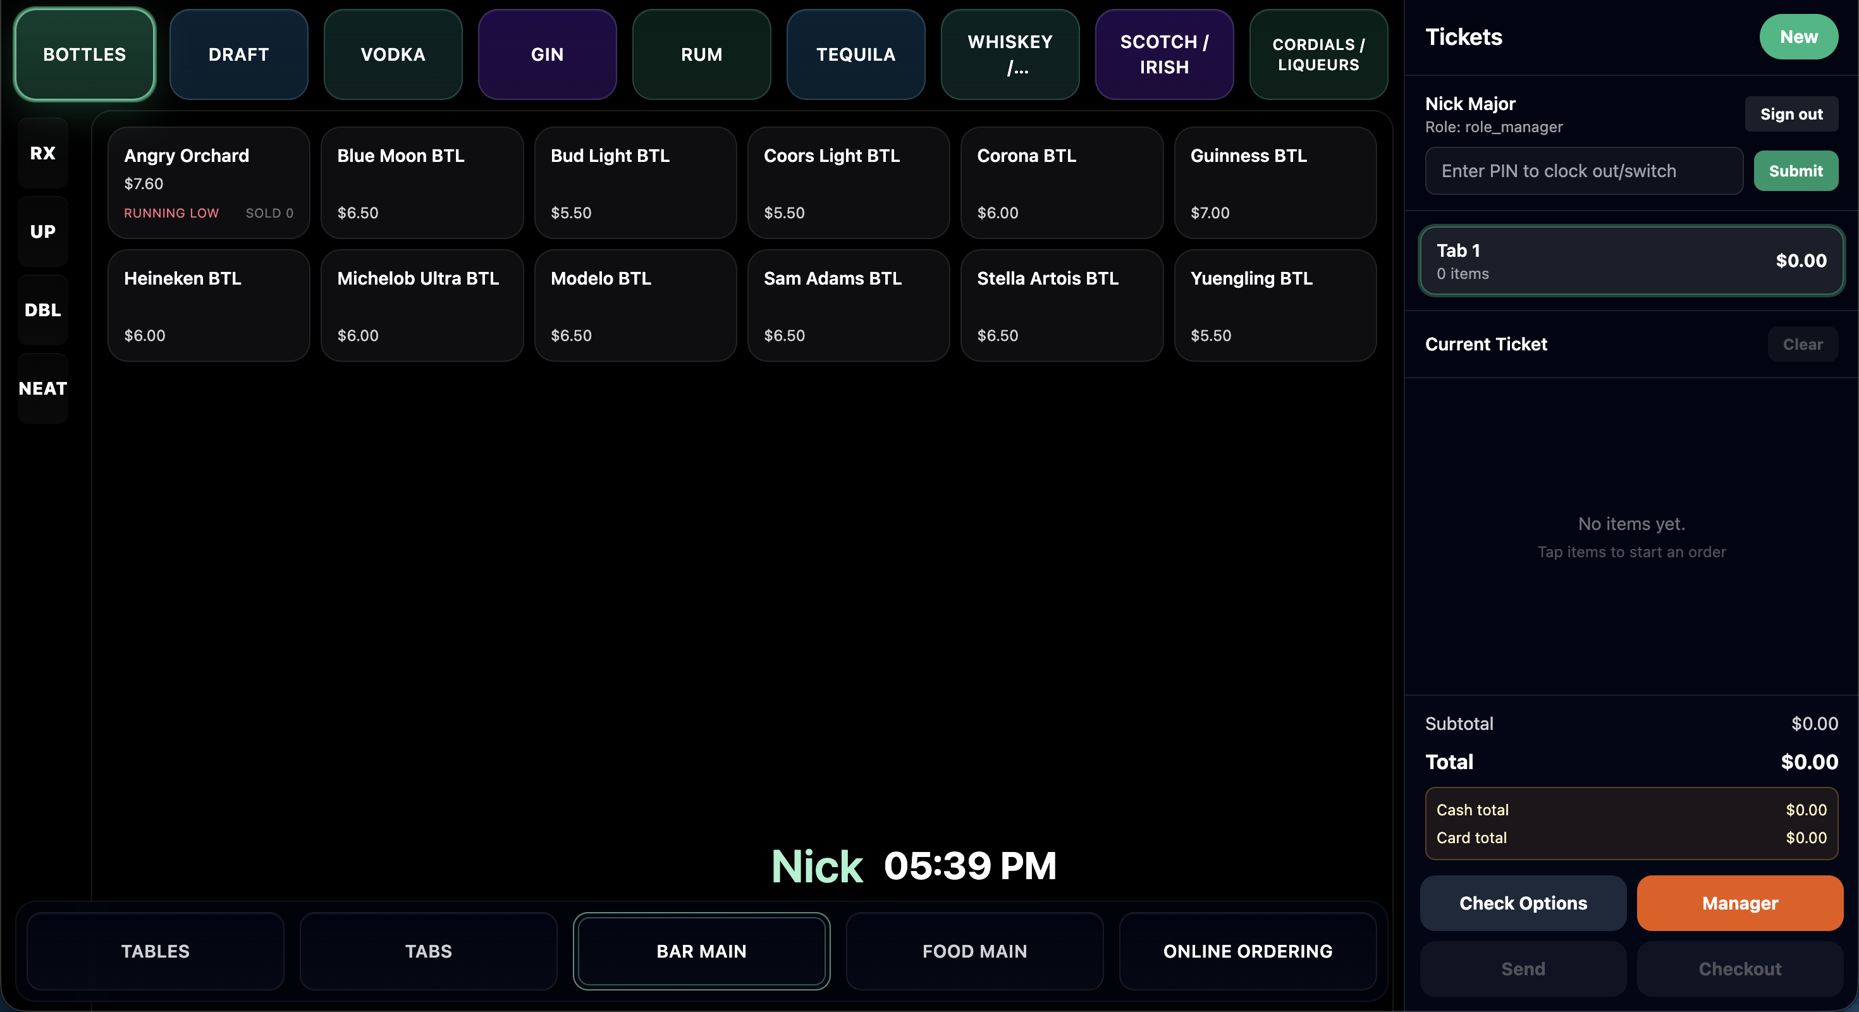This screenshot has height=1012, width=1859.
Task: Tap the Stella Artois BTL item
Action: [1061, 305]
